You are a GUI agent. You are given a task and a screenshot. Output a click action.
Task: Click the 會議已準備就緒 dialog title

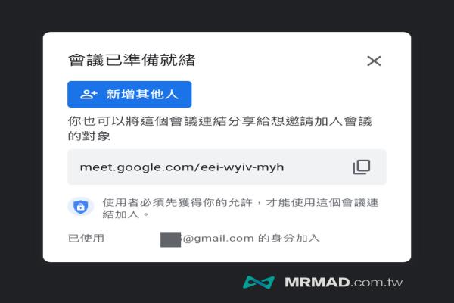click(132, 60)
